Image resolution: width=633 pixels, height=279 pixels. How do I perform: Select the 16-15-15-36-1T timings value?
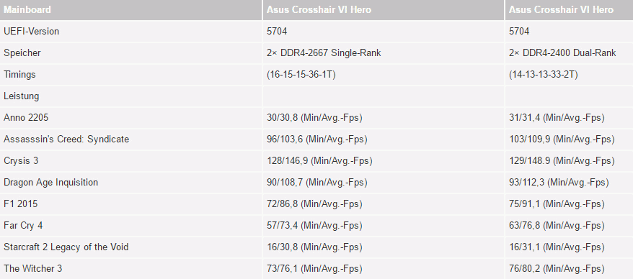tap(301, 75)
